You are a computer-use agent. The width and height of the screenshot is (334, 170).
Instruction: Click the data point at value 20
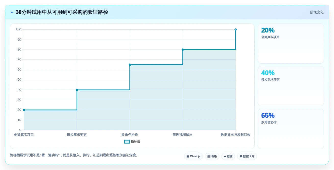24,110
